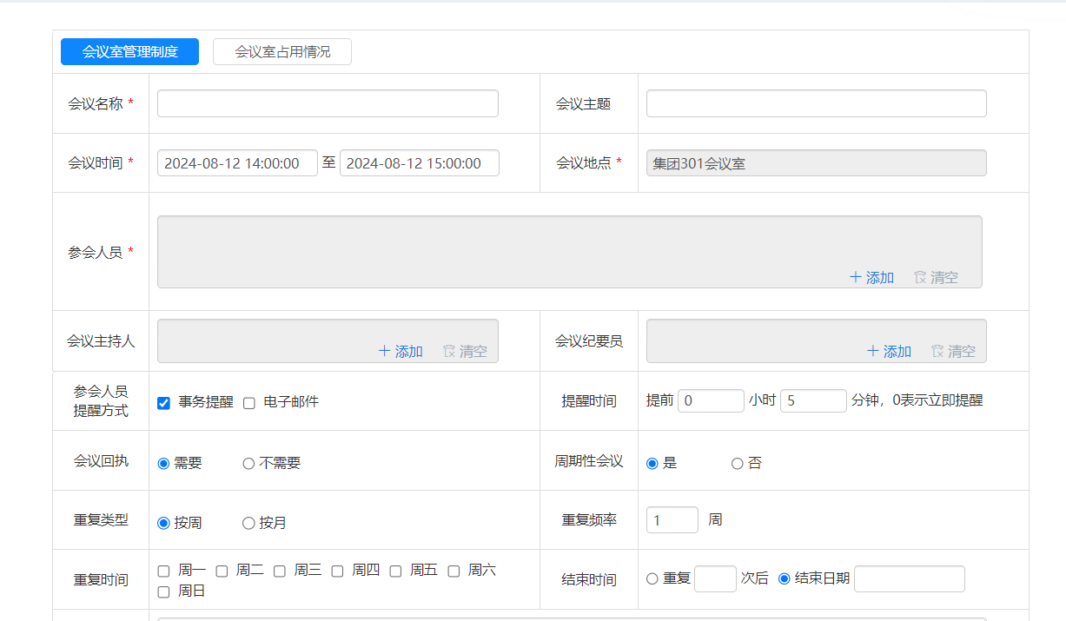Focus the 会议主题 text box
This screenshot has width=1066, height=621.
pos(816,103)
